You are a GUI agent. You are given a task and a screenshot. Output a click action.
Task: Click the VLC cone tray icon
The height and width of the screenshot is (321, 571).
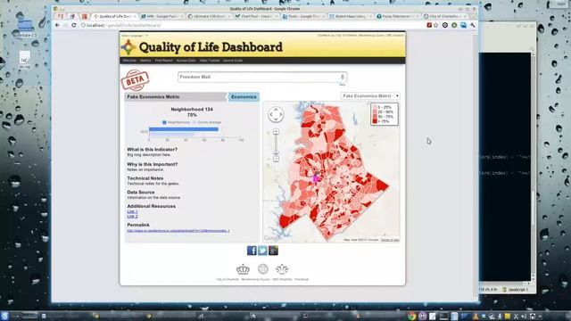(x=476, y=316)
